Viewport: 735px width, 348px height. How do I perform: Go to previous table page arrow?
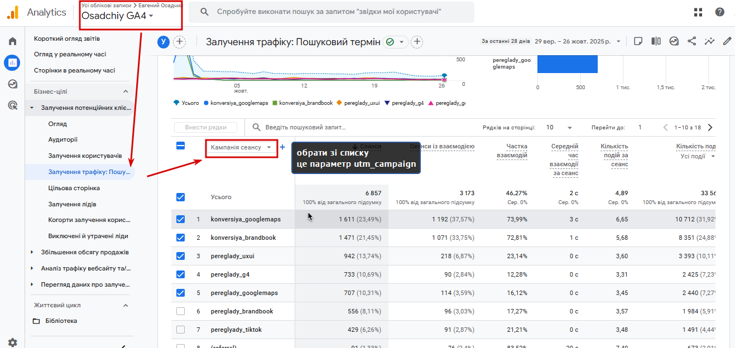pos(665,127)
